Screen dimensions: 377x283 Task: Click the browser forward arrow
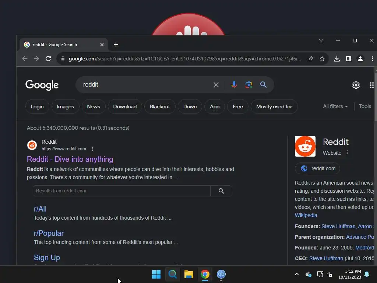pos(36,59)
